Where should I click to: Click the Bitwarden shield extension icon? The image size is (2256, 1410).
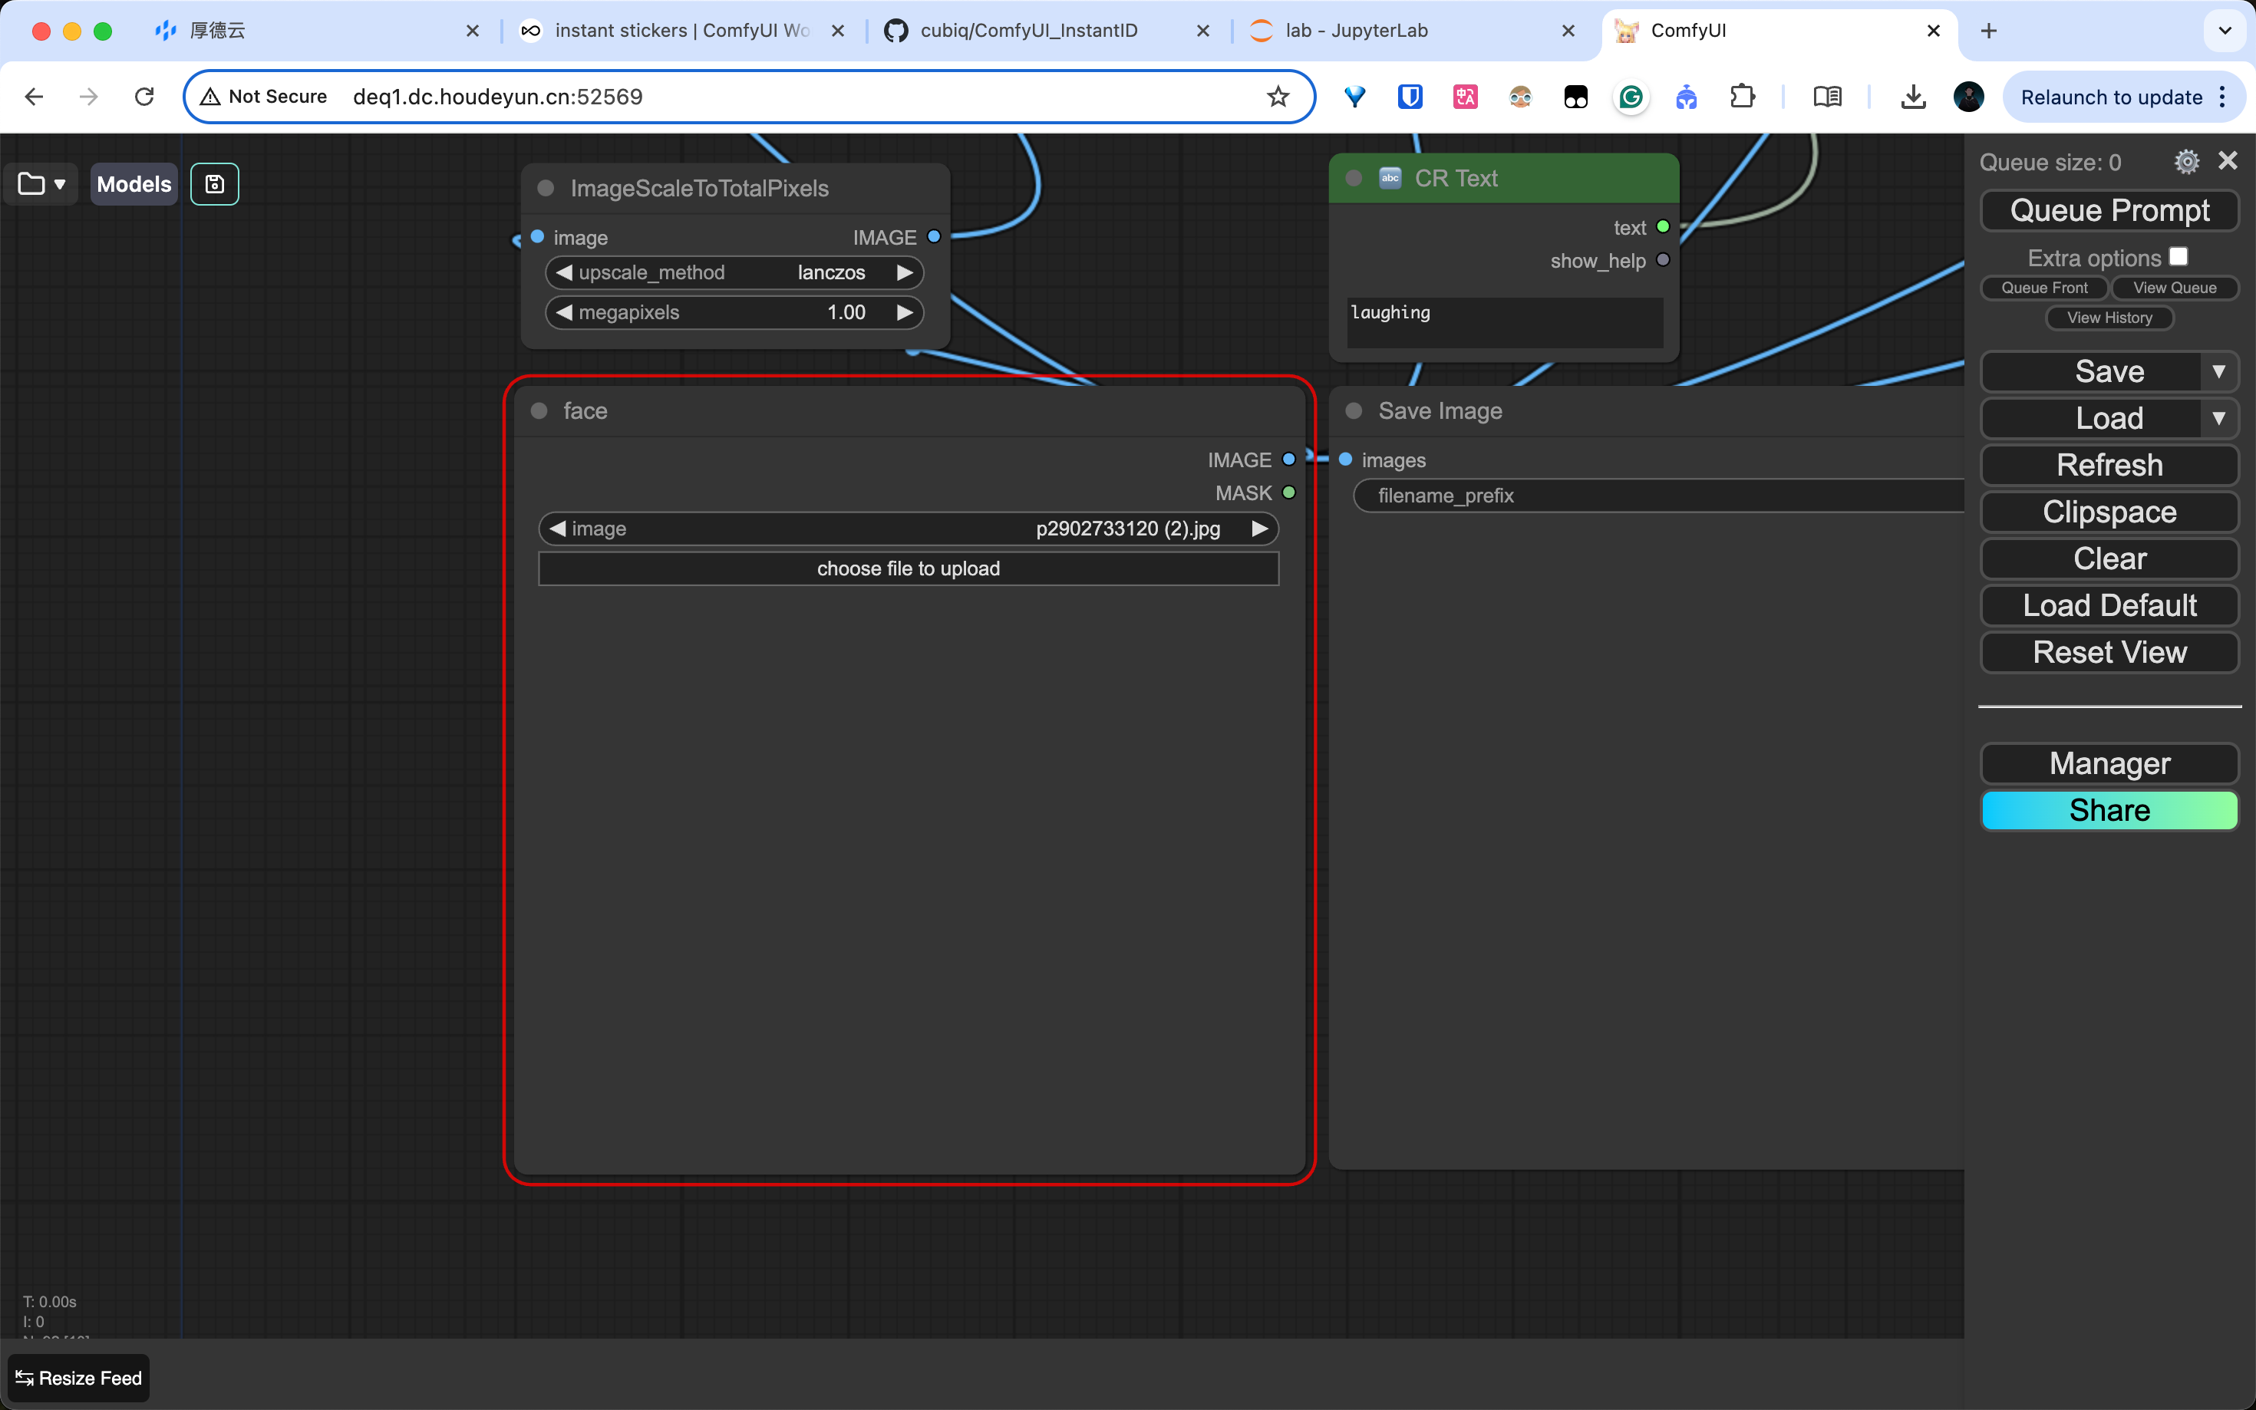[1409, 96]
